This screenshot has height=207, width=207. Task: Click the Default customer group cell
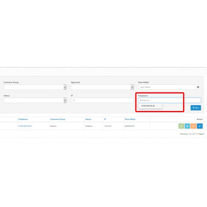click(53, 126)
